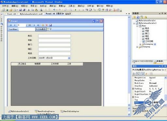Click Move Last in the form navigator

[38, 25]
